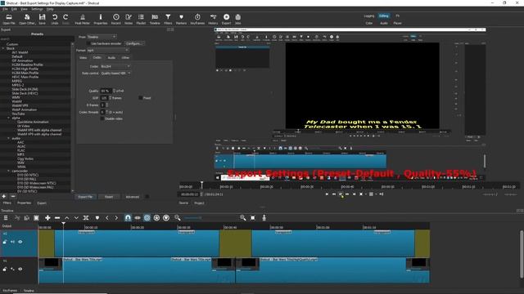Open the Rate control dropdown
Viewport: 524px width, 294px height.
(x=115, y=73)
